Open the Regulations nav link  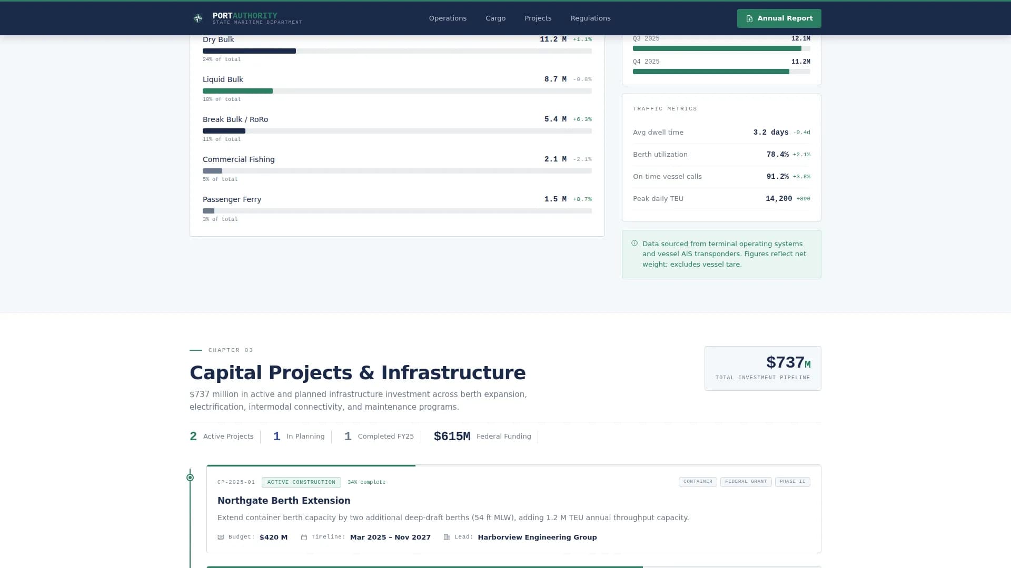(x=591, y=18)
